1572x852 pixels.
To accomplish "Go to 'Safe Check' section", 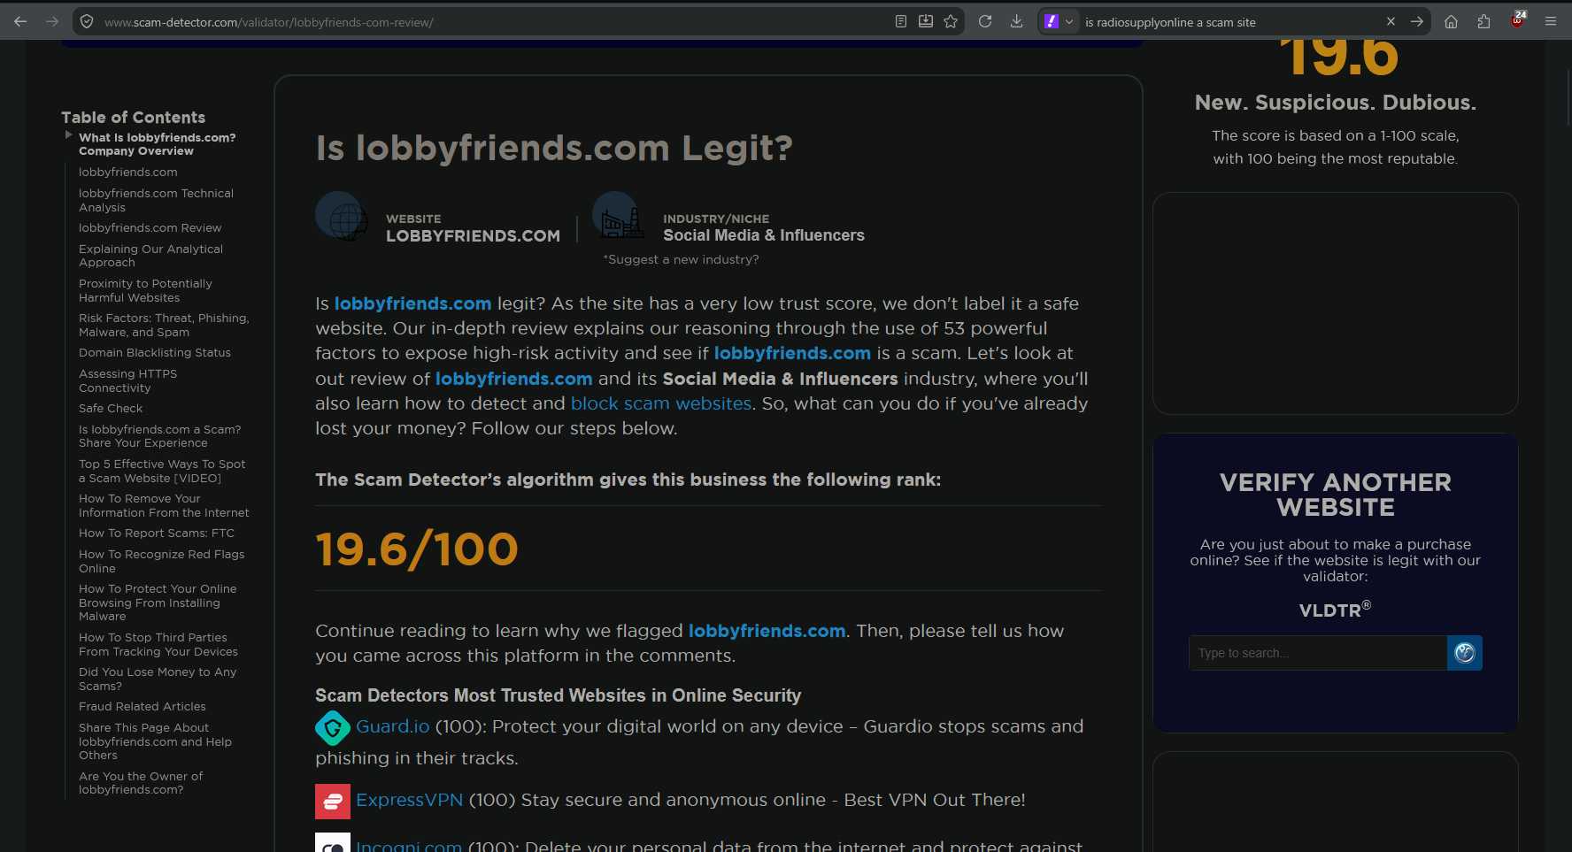I will [x=111, y=408].
